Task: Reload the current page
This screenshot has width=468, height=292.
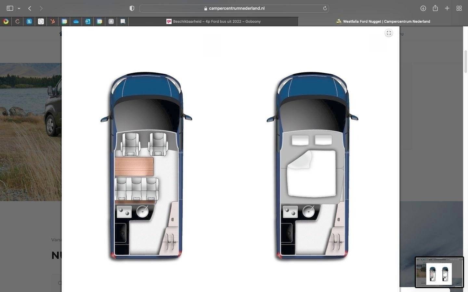Action: tap(325, 8)
